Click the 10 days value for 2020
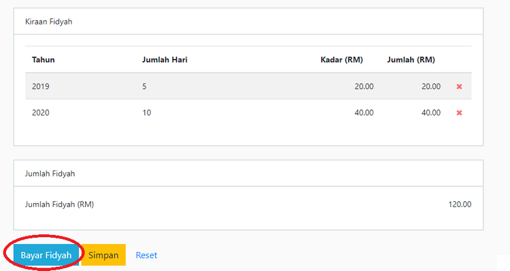Screen dimensions: 510x271 [x=147, y=113]
